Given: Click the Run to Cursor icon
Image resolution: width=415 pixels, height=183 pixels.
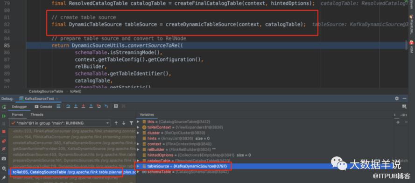Looking at the screenshot, I should click(106, 106).
